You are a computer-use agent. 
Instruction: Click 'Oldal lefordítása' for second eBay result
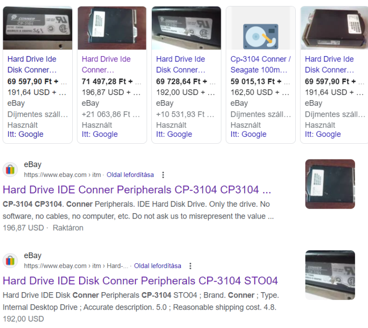click(x=157, y=266)
